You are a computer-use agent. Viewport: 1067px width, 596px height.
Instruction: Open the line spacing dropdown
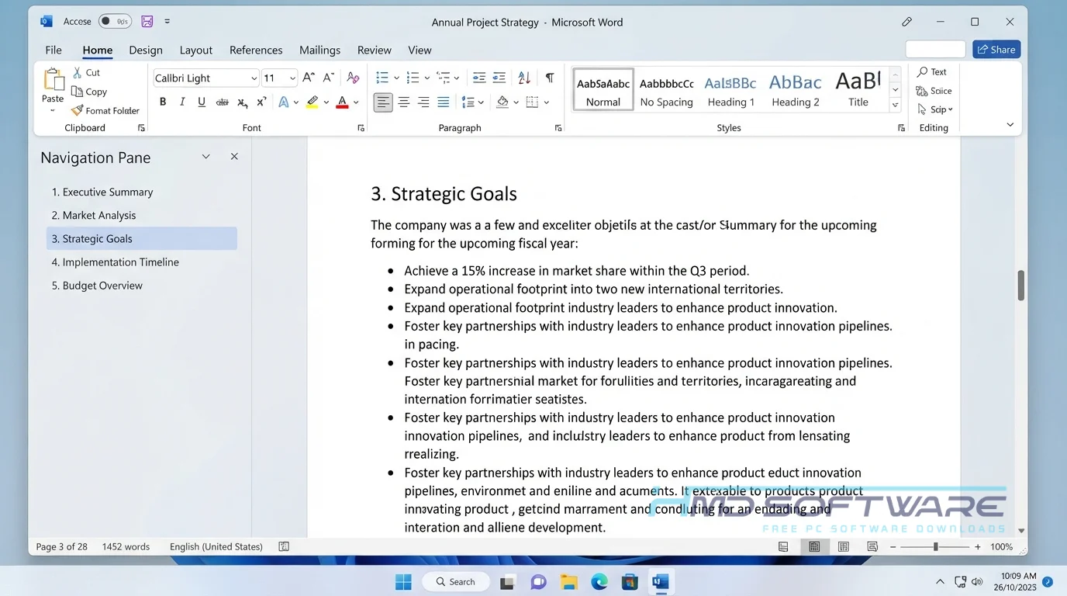(x=481, y=102)
